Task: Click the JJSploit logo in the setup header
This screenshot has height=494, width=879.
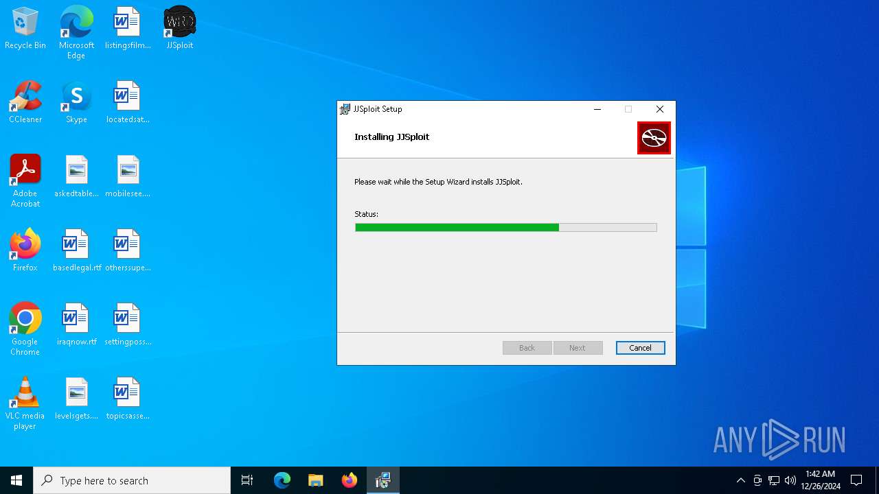Action: [x=654, y=138]
